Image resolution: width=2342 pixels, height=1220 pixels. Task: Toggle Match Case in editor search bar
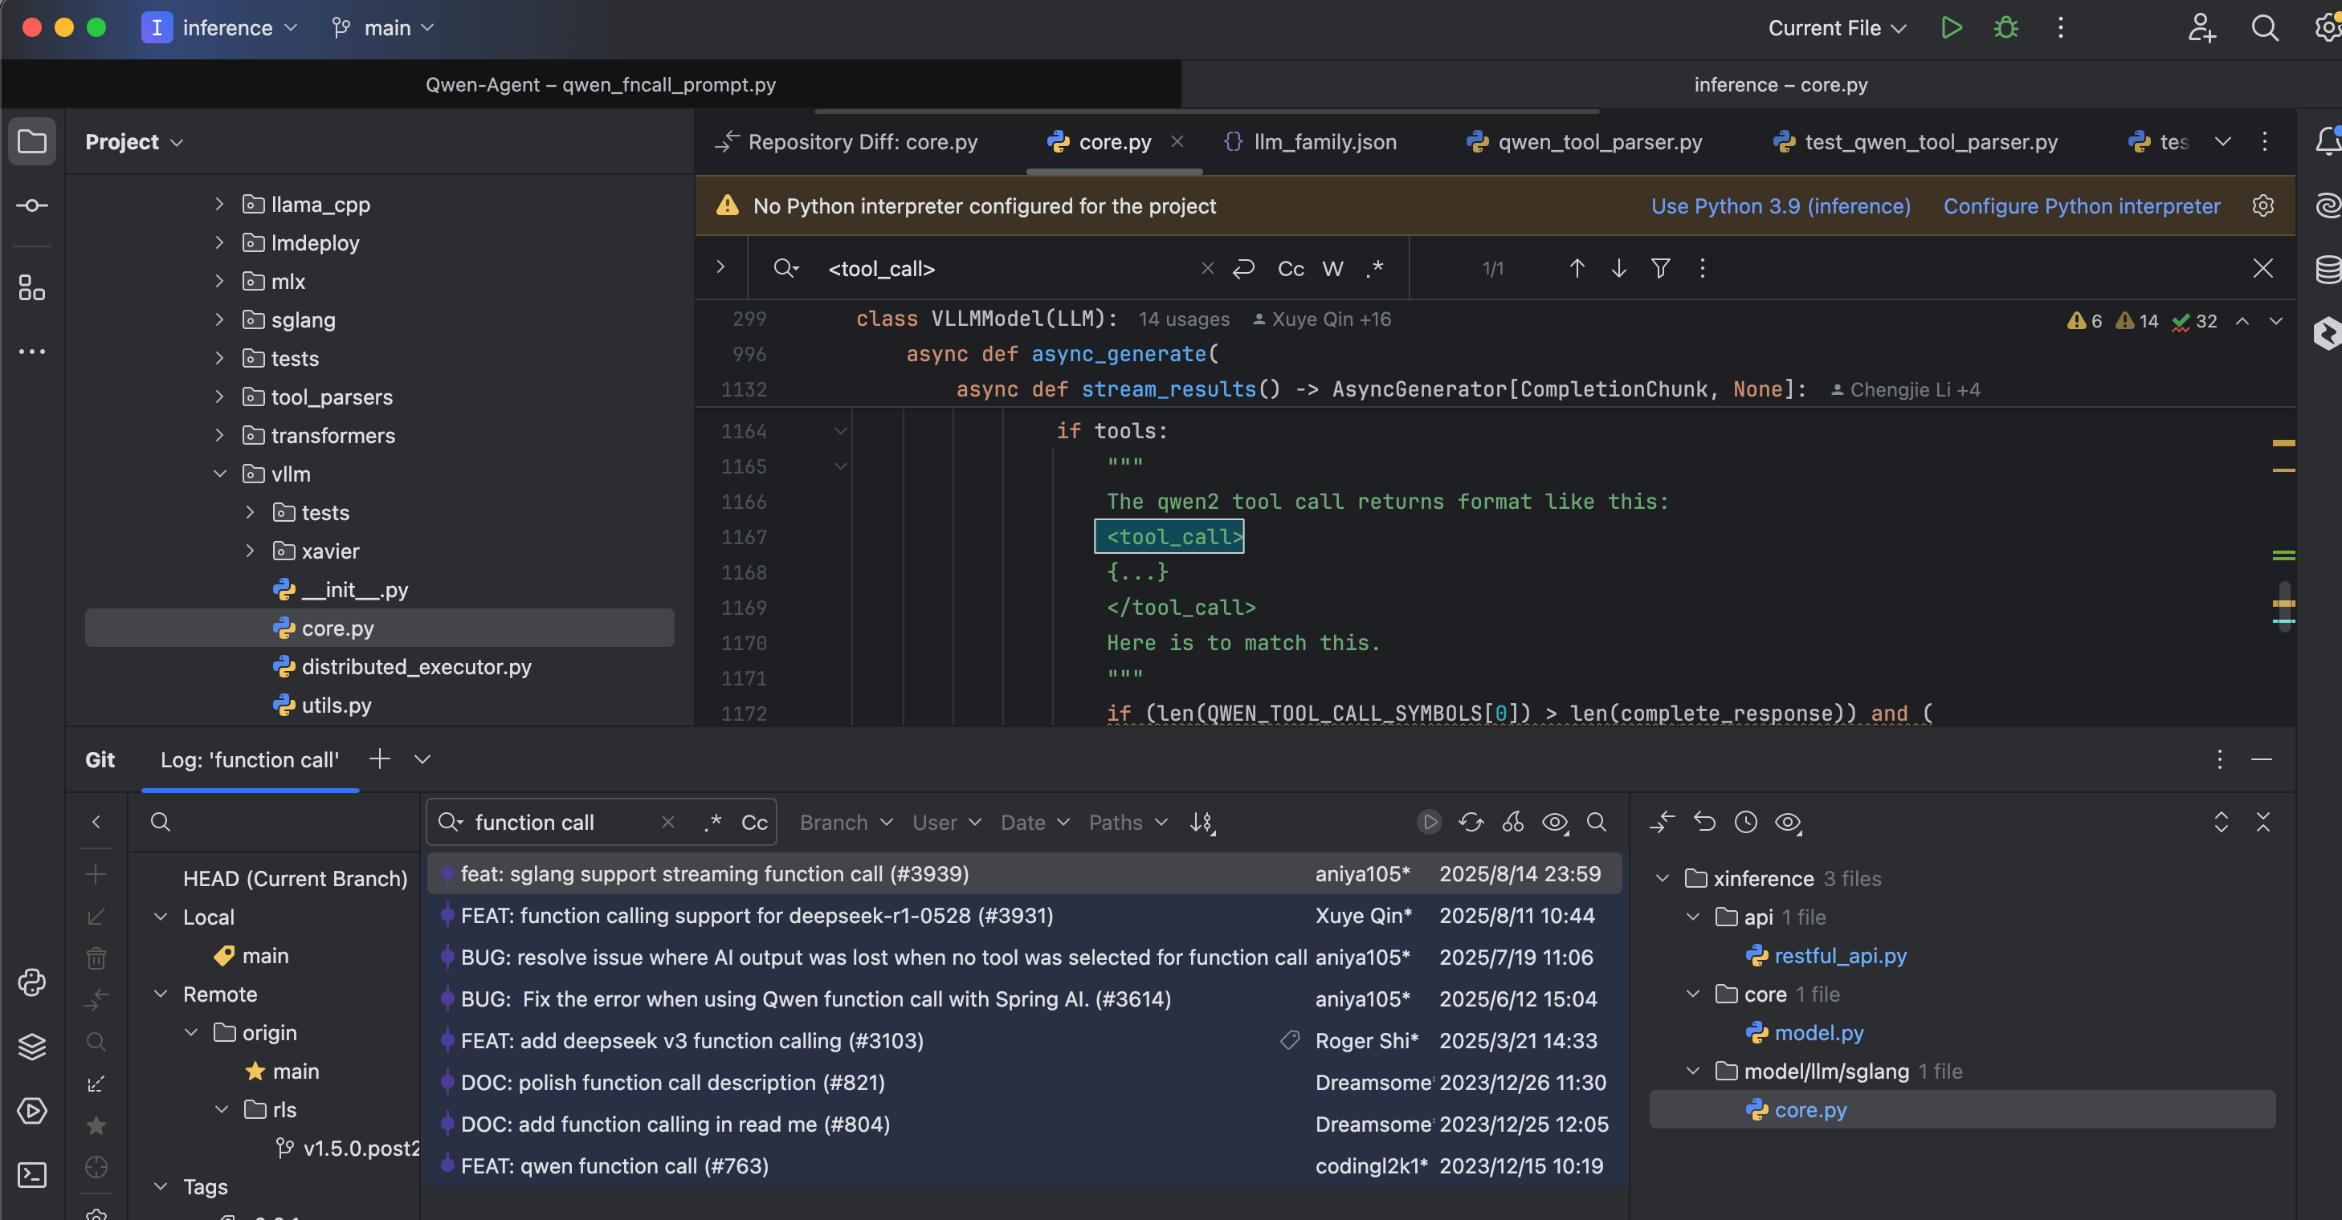point(1290,269)
